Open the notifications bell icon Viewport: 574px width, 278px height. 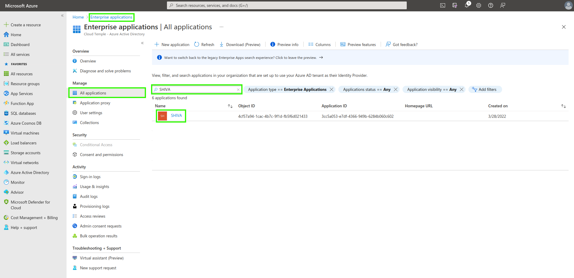coord(467,5)
